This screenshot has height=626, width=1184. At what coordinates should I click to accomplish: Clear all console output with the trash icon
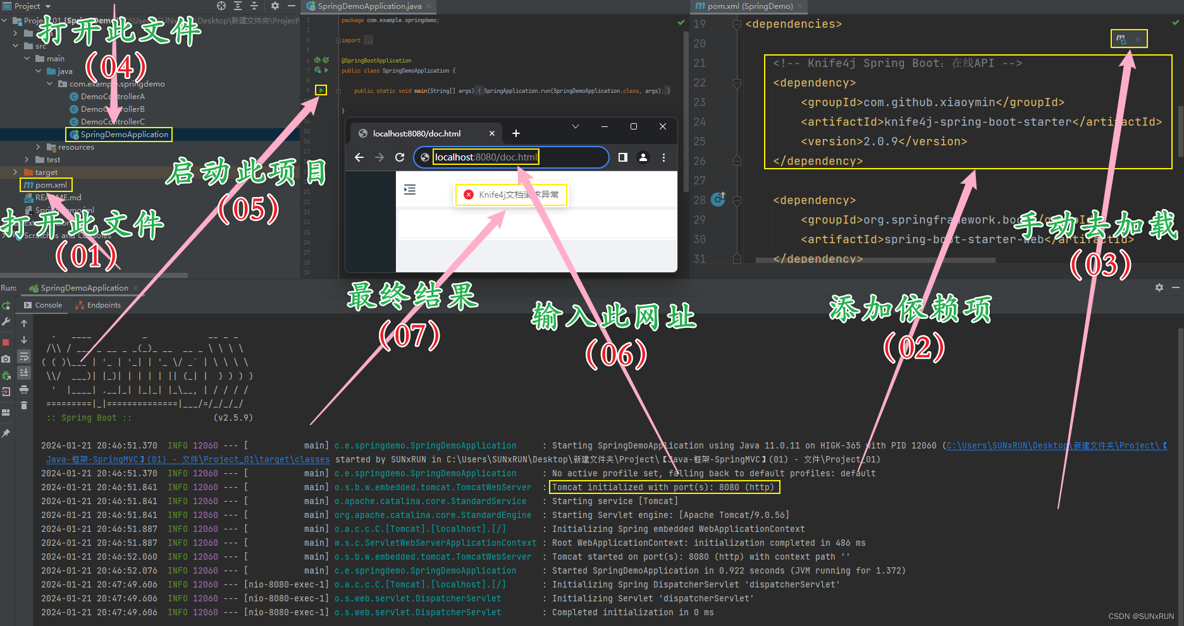[x=24, y=406]
